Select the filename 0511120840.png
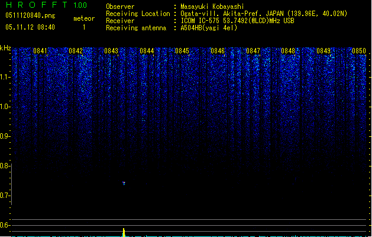 30,15
